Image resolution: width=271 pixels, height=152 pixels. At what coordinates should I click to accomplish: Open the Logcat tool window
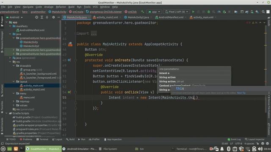click(57, 139)
